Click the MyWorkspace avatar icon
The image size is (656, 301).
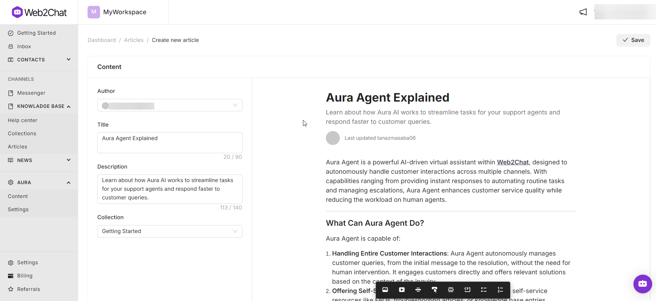(x=94, y=12)
